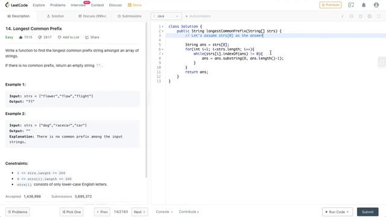Switch to the Solution tab

tap(55, 16)
